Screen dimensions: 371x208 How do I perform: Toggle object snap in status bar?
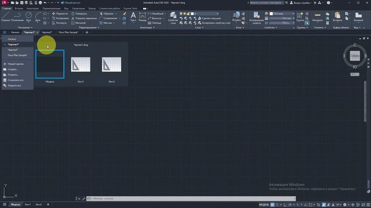coord(310,205)
